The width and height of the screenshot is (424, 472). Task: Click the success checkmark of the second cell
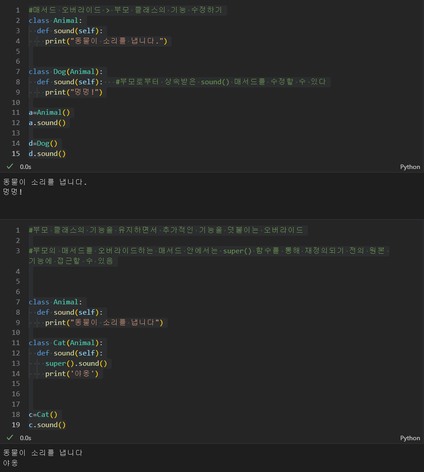[x=10, y=437]
